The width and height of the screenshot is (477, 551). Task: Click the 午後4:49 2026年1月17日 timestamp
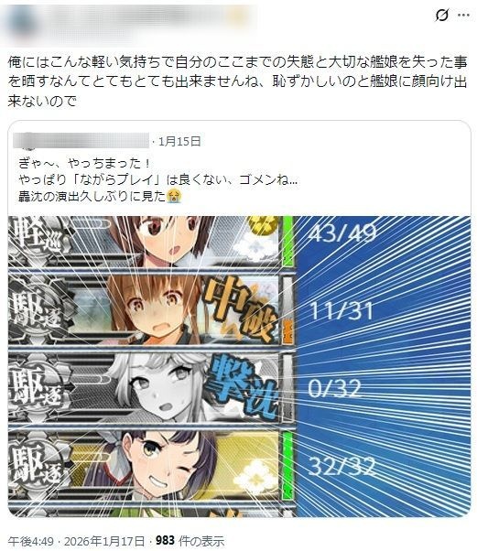click(x=76, y=541)
